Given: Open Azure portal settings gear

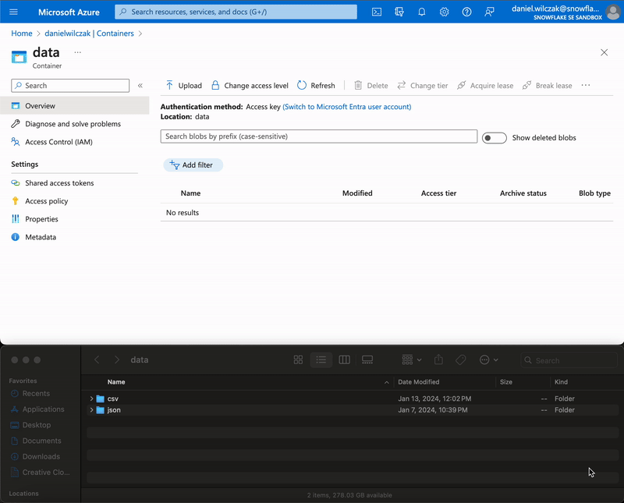Looking at the screenshot, I should [444, 12].
